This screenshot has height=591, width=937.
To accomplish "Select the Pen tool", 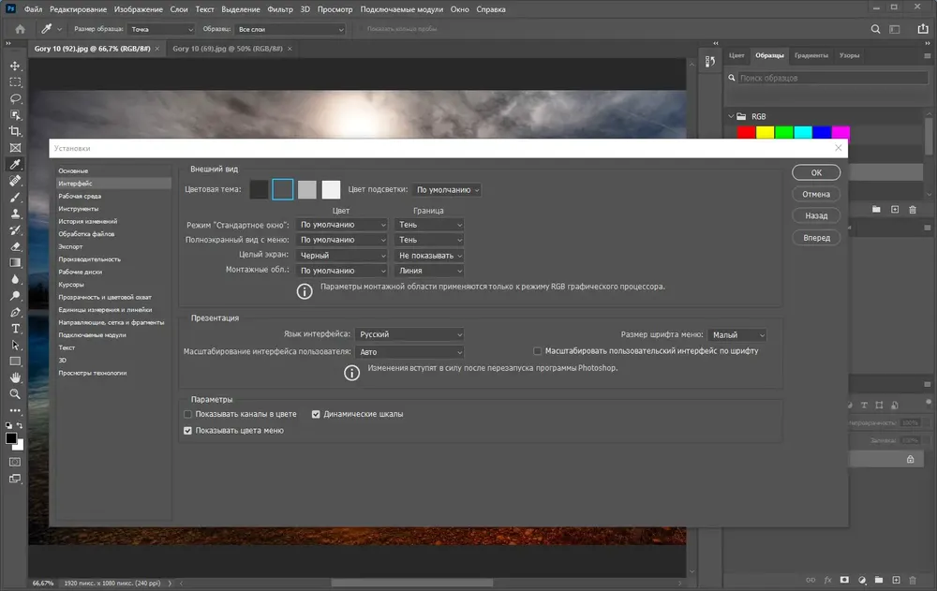I will click(x=16, y=312).
